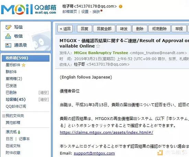189x157 pixels.
Task: Click the compose mail (写信) pencil icon
Action: pos(8,27)
